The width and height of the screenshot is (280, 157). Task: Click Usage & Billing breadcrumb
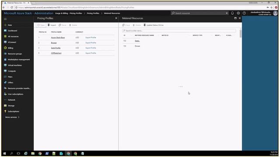[69, 14]
